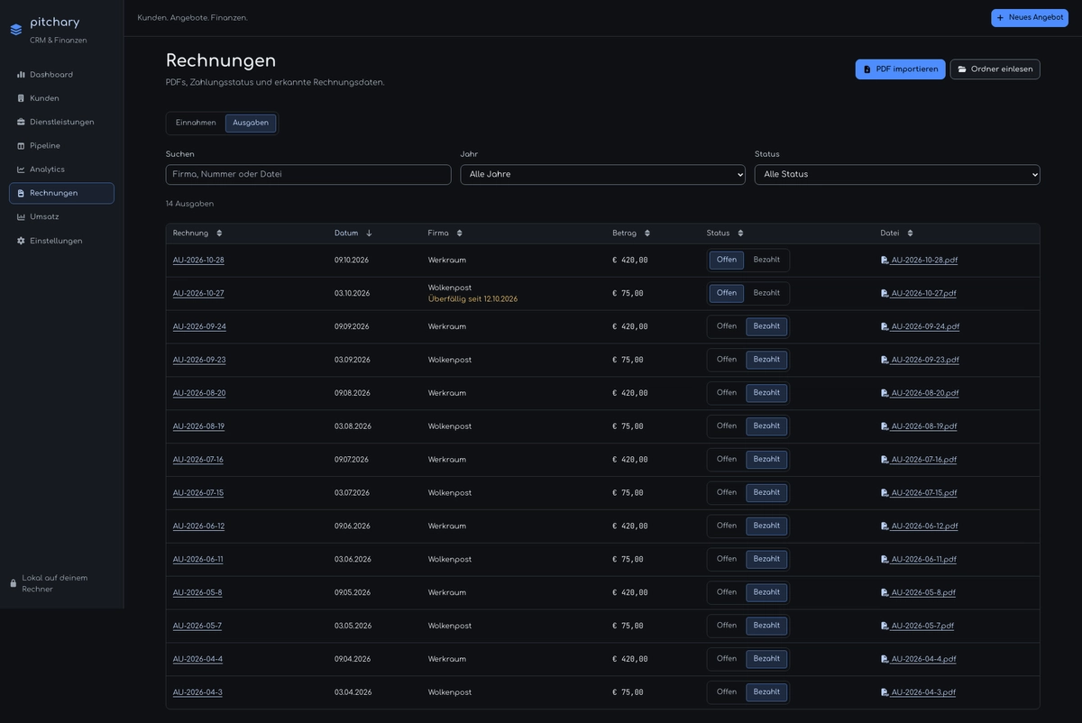This screenshot has height=723, width=1082.
Task: Open Dienstleistungen in the sidebar
Action: tap(61, 122)
